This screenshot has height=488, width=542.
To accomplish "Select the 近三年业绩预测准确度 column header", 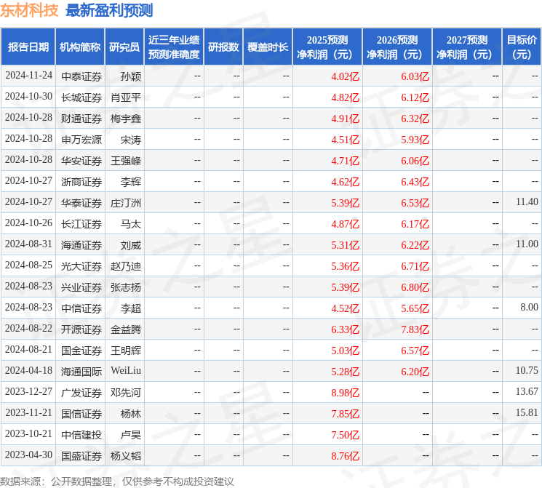I will click(x=174, y=47).
